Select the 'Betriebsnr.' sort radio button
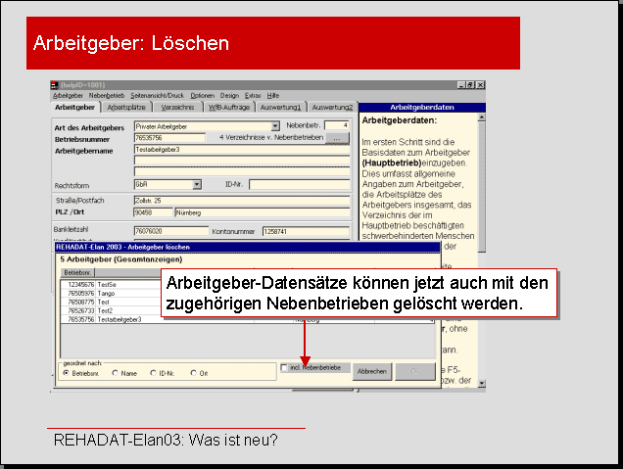This screenshot has height=469, width=623. pyautogui.click(x=66, y=373)
